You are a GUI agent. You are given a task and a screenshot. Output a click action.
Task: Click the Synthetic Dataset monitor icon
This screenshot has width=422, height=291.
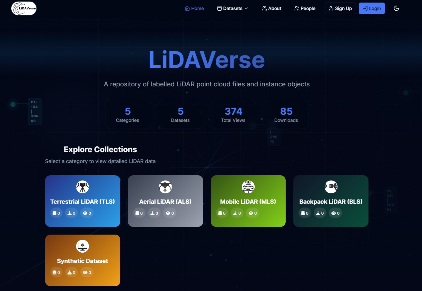tap(83, 246)
